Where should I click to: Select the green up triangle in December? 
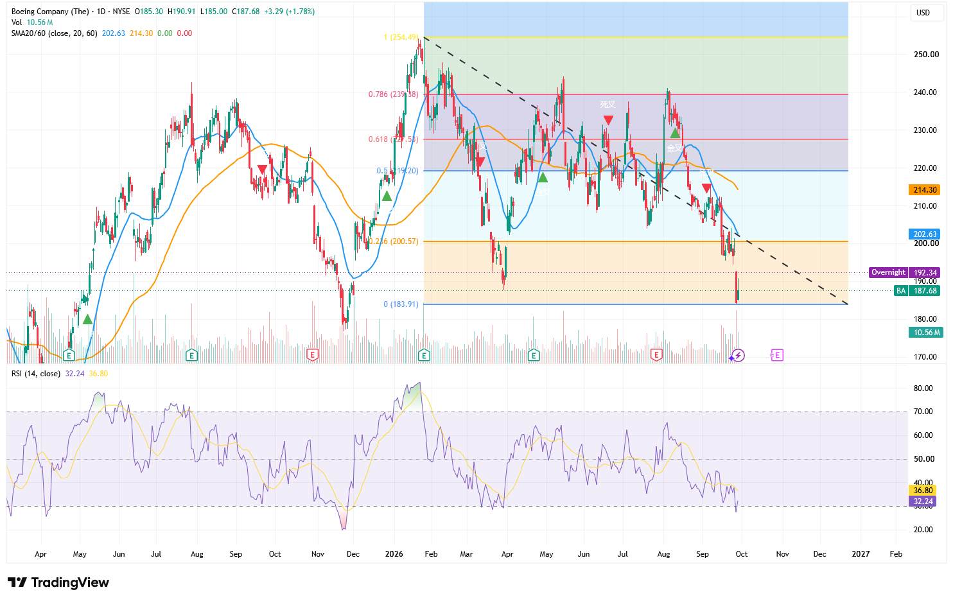pos(387,196)
